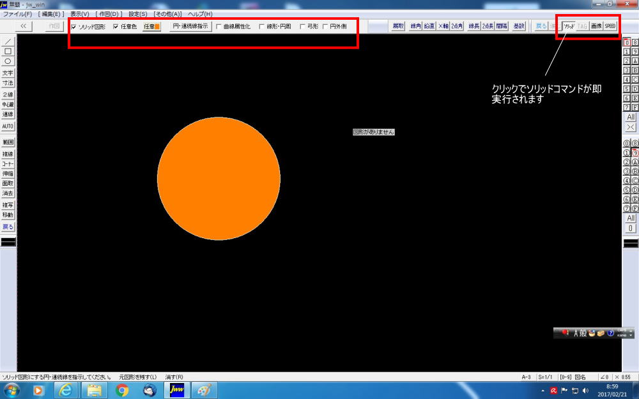Click the 属取 attribute-get toolbar button
Screen dimensions: 639x399
click(x=398, y=26)
